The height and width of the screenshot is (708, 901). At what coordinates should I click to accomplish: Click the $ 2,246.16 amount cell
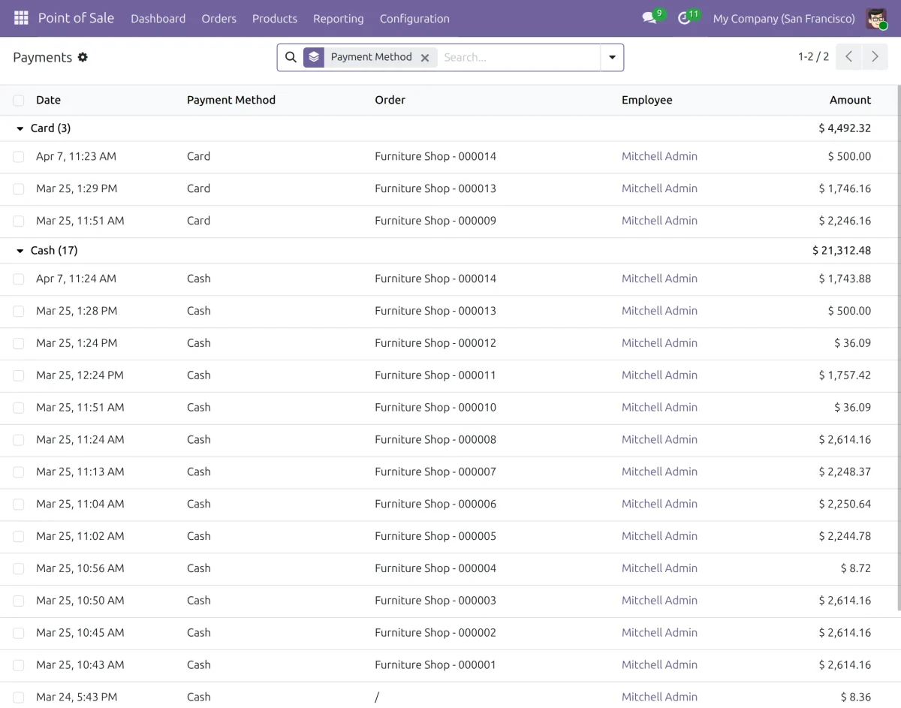click(845, 221)
